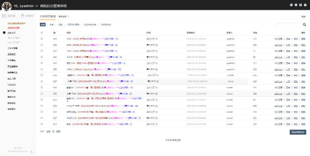The image size is (310, 156).
Task: Click the picture icon in row ID 640 title
Action: click(x=96, y=63)
